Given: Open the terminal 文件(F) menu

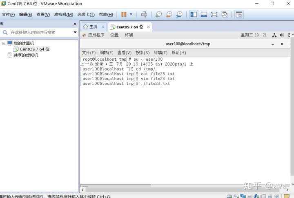Looking at the screenshot, I should 89,53.
